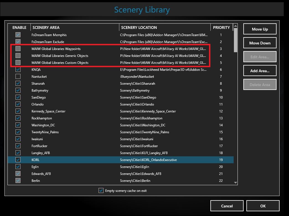Select the TwentyNine_Palms area name
This screenshot has width=289, height=216.
tap(45, 132)
